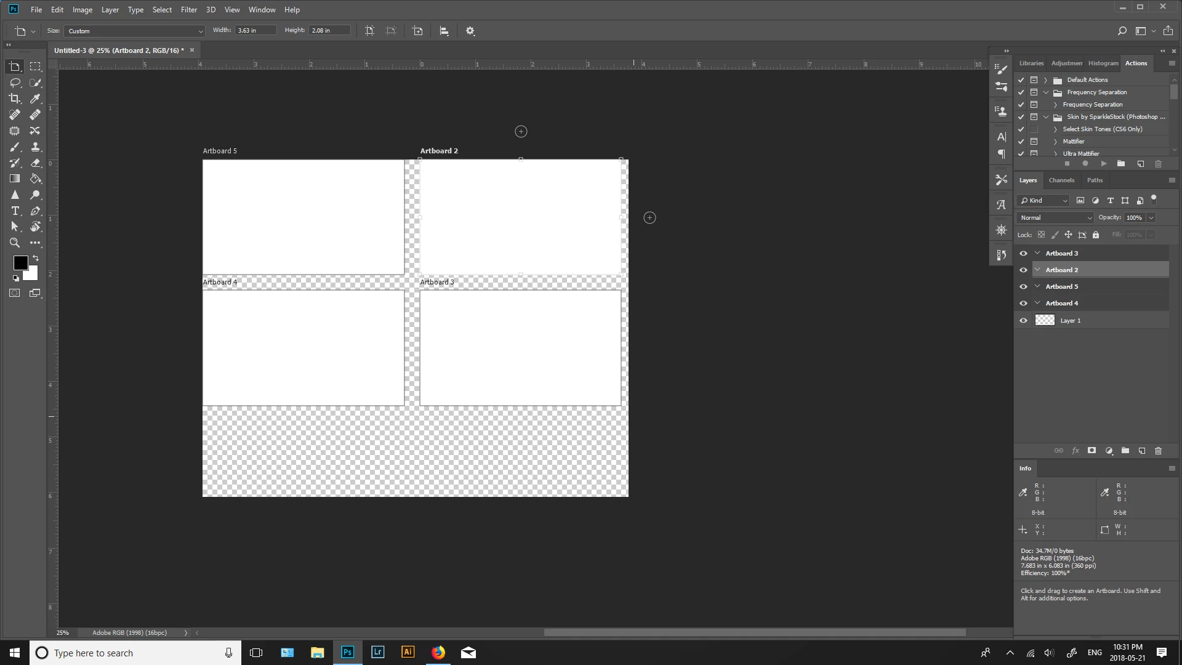Screen dimensions: 1182x665
Task: Hide the Artboard 3 layer visibility
Action: (x=1023, y=253)
